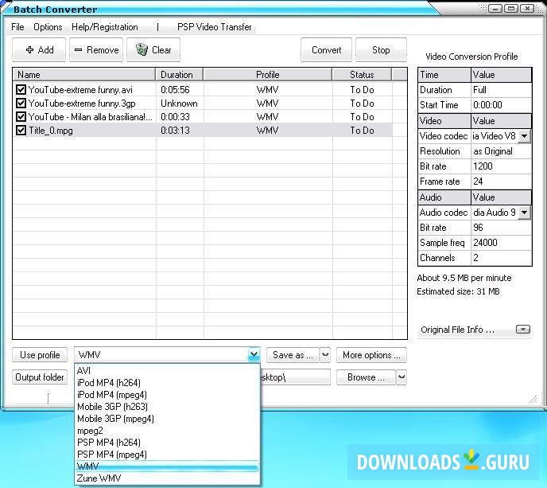Select Zune WMV profile option

coord(168,478)
